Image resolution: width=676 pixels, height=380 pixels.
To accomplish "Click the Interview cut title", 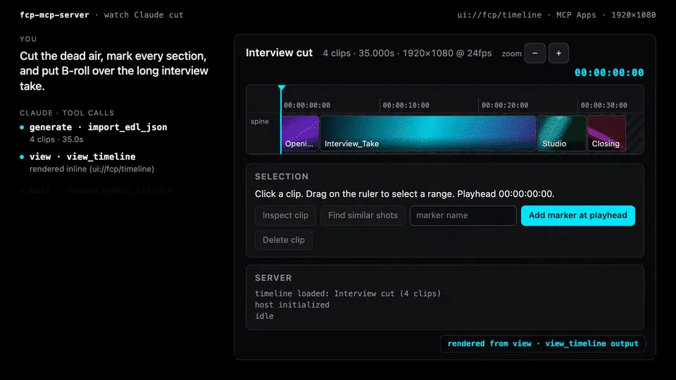I will (x=279, y=53).
